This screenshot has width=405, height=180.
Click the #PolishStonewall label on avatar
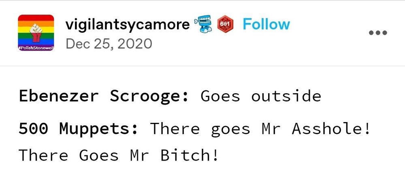point(36,48)
